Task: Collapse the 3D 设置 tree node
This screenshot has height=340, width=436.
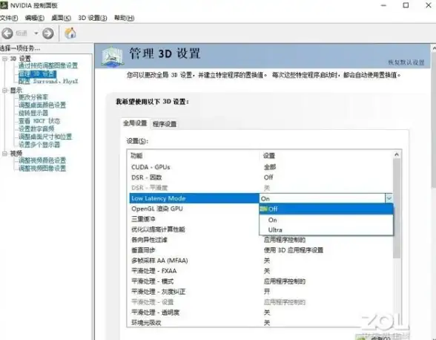Action: pyautogui.click(x=4, y=59)
